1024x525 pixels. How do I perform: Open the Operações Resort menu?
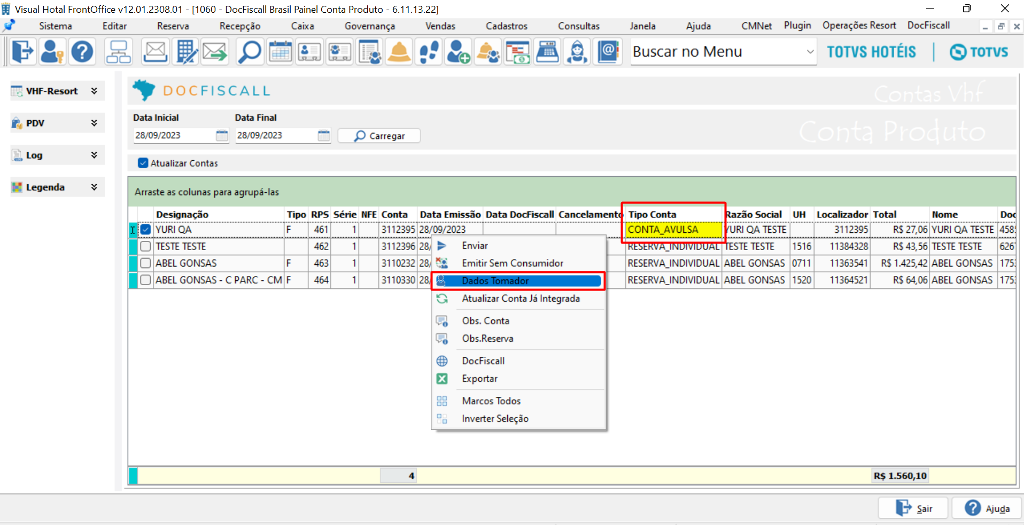[x=859, y=25]
